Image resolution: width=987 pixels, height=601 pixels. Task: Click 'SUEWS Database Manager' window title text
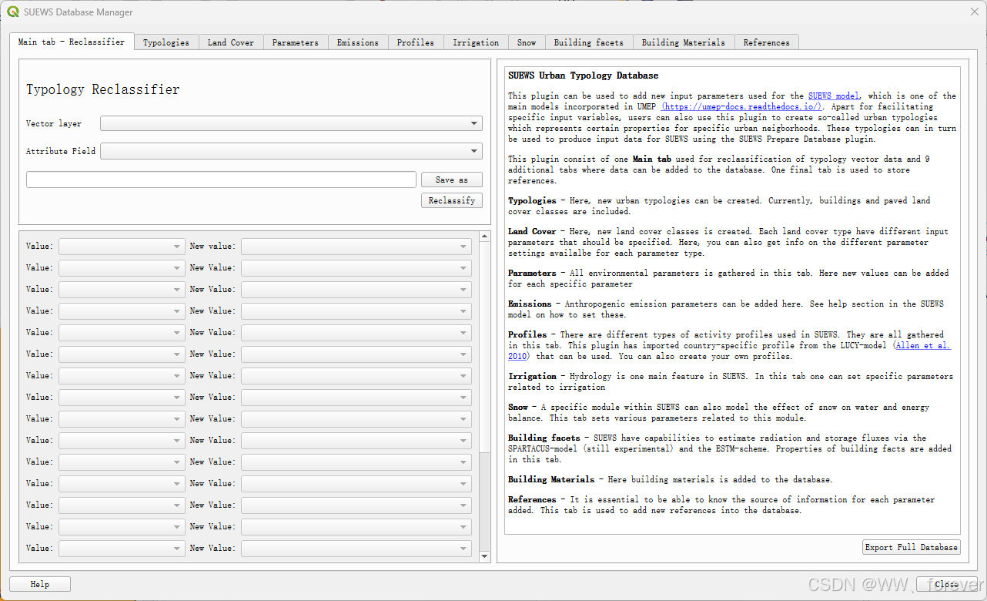pyautogui.click(x=79, y=12)
